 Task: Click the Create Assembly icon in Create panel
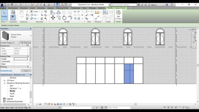105,12
